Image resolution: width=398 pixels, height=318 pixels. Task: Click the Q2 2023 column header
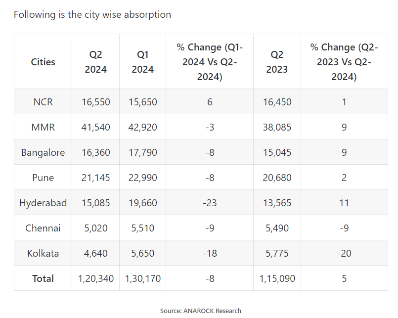click(277, 62)
